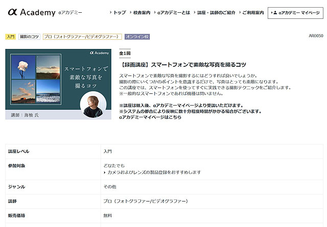Click the arrow before トップ in the navigation
The width and height of the screenshot is (327, 227).
click(111, 12)
